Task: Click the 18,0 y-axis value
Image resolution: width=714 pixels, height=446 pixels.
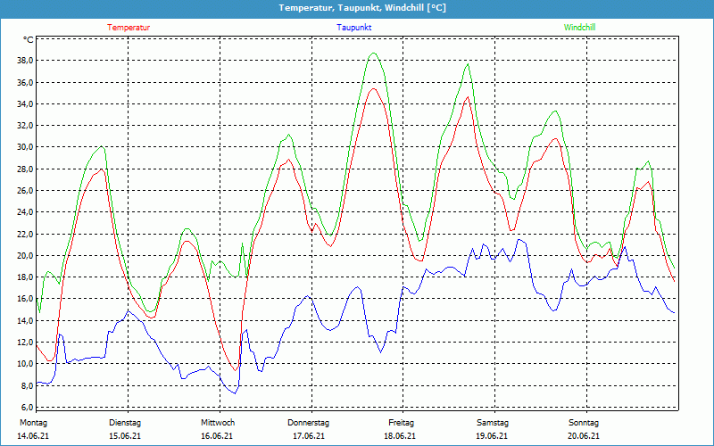Action: pyautogui.click(x=25, y=277)
